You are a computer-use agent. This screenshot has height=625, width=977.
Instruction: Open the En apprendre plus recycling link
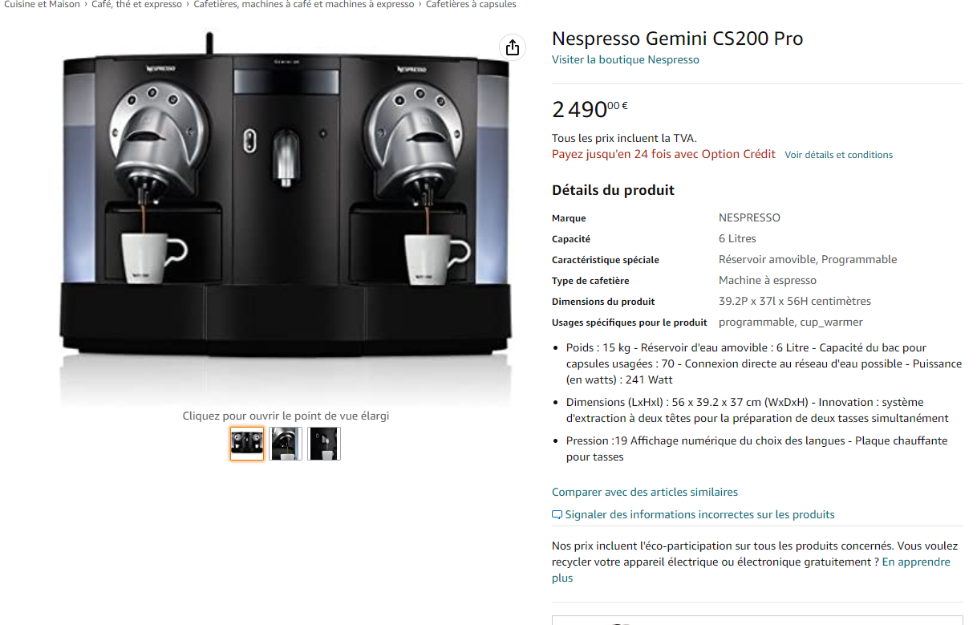click(x=918, y=562)
